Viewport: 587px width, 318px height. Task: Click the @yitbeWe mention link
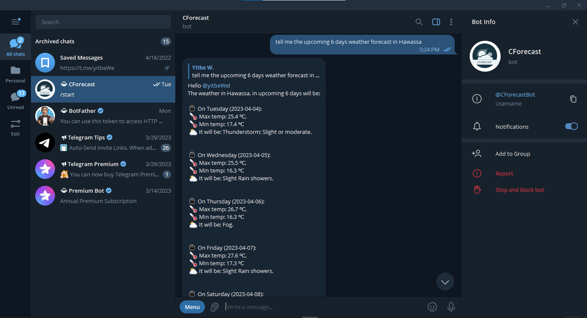pos(216,85)
